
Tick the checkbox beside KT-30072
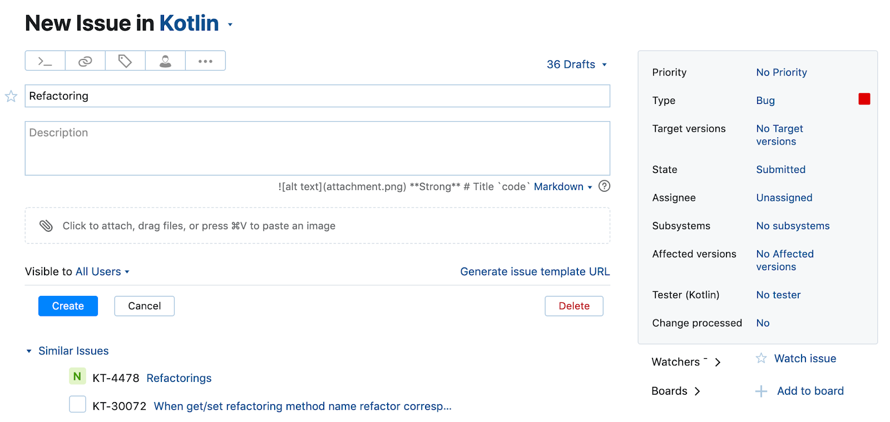click(77, 404)
